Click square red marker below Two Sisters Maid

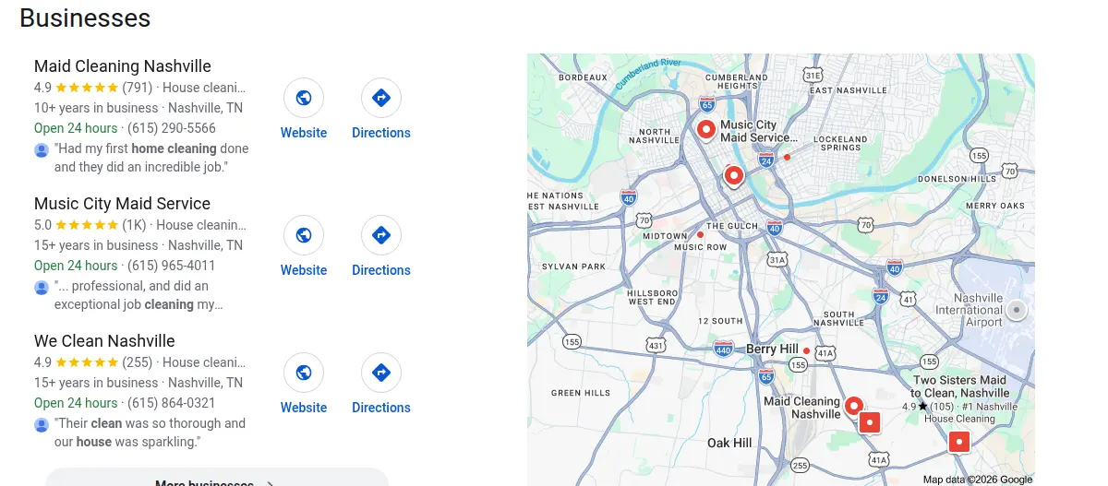pyautogui.click(x=959, y=442)
